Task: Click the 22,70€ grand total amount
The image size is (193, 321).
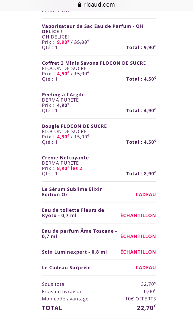Action: [x=146, y=308]
